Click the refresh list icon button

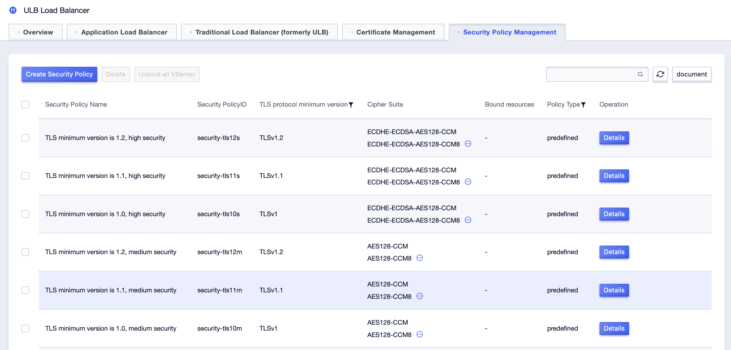660,74
